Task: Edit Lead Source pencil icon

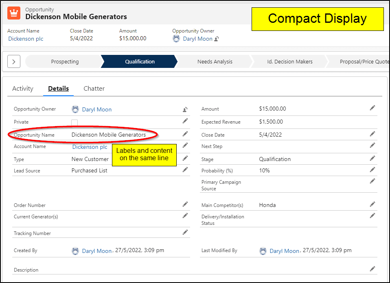Action: coord(185,170)
